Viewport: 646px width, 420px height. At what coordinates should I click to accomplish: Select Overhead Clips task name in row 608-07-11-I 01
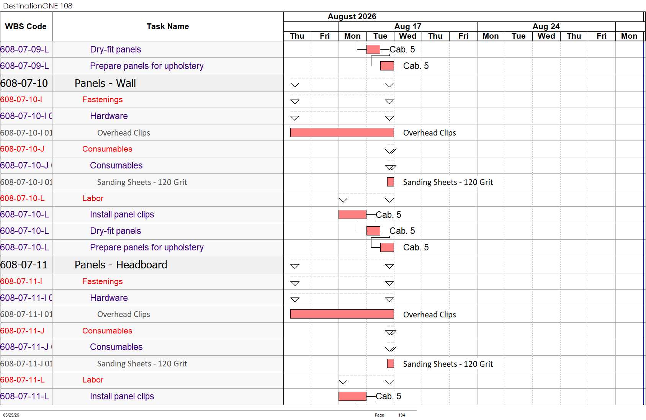pos(124,314)
